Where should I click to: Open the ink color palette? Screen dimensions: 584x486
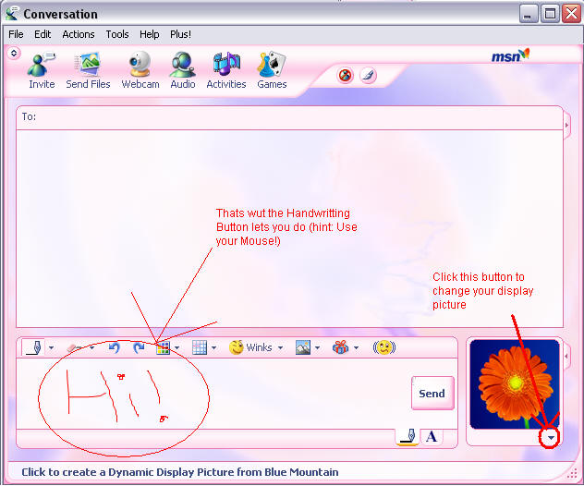pos(163,347)
